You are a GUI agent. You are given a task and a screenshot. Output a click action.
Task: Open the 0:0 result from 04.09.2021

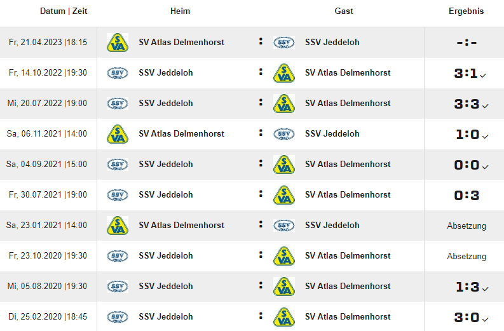pyautogui.click(x=467, y=165)
